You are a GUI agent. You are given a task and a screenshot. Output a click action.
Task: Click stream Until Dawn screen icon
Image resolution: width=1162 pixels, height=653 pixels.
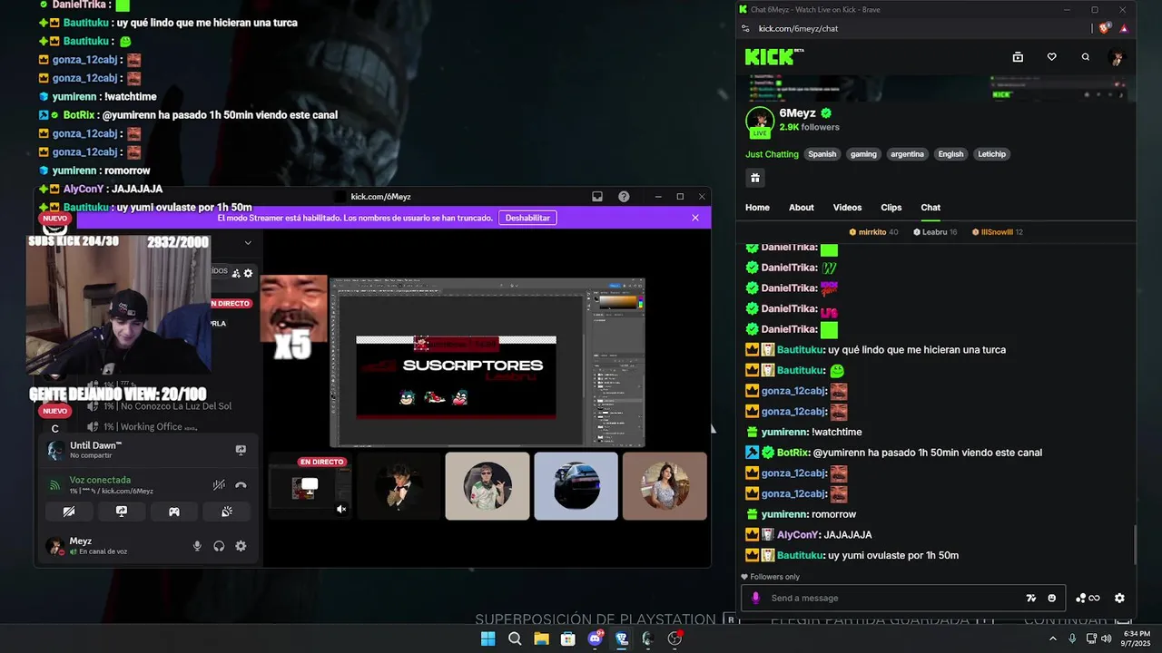tap(241, 450)
